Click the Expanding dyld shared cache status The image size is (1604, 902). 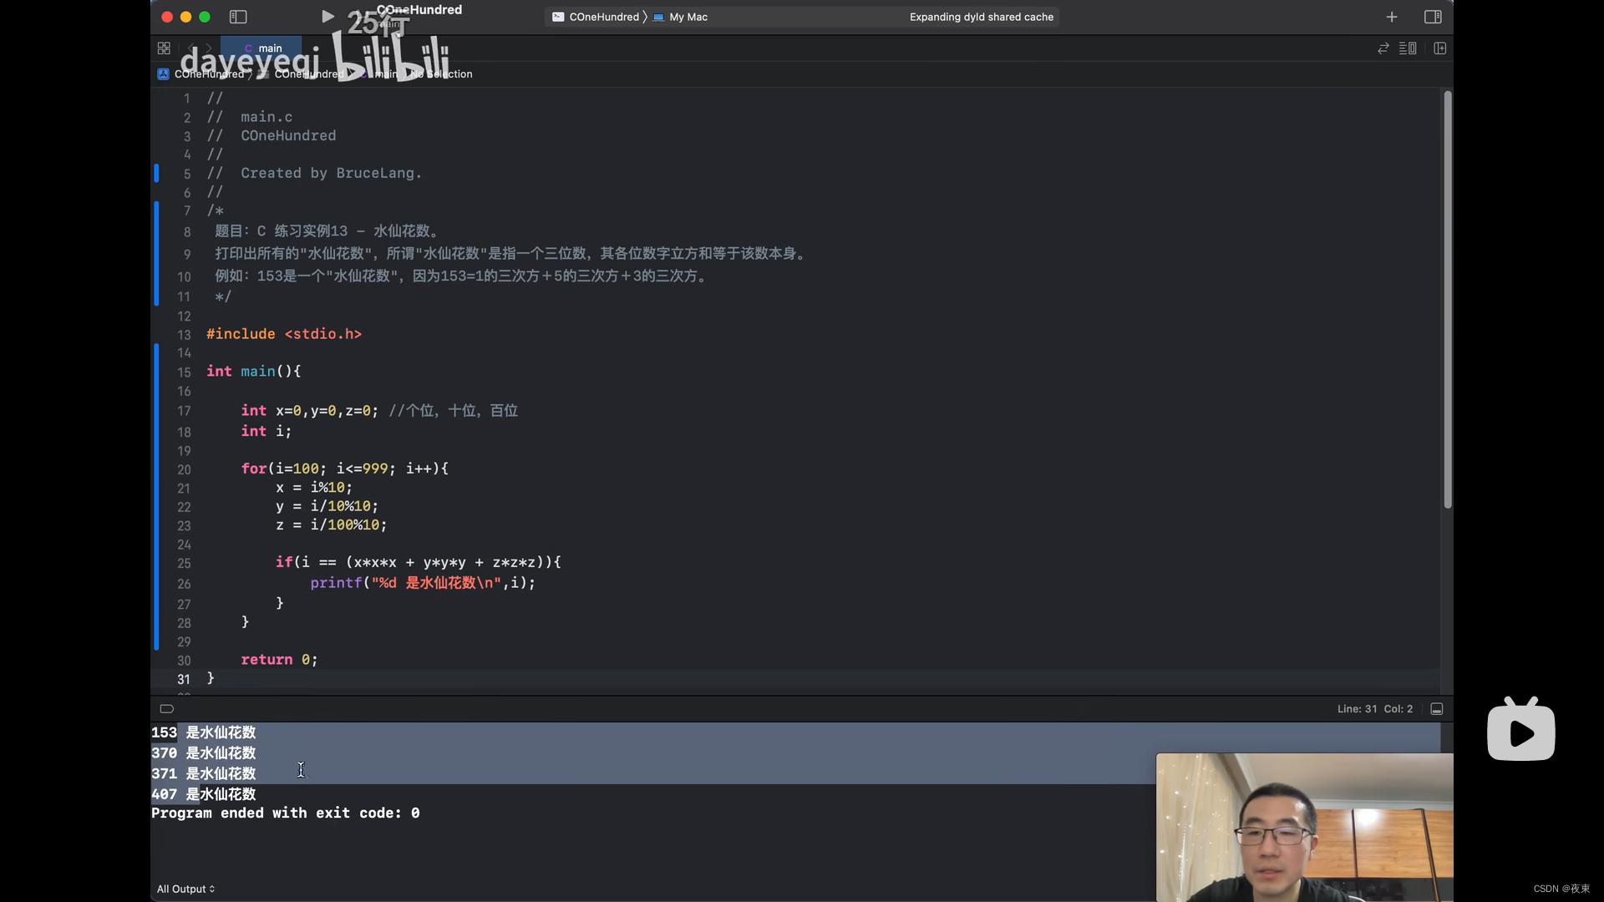coord(981,17)
